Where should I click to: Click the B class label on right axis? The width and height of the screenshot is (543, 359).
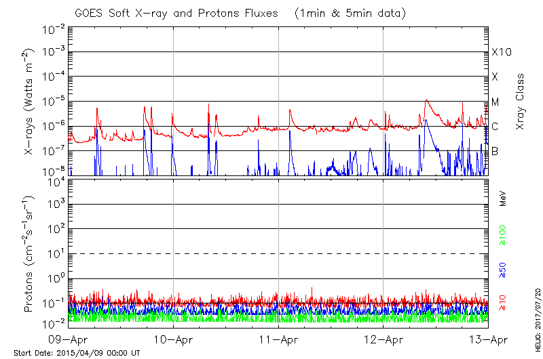(x=495, y=151)
